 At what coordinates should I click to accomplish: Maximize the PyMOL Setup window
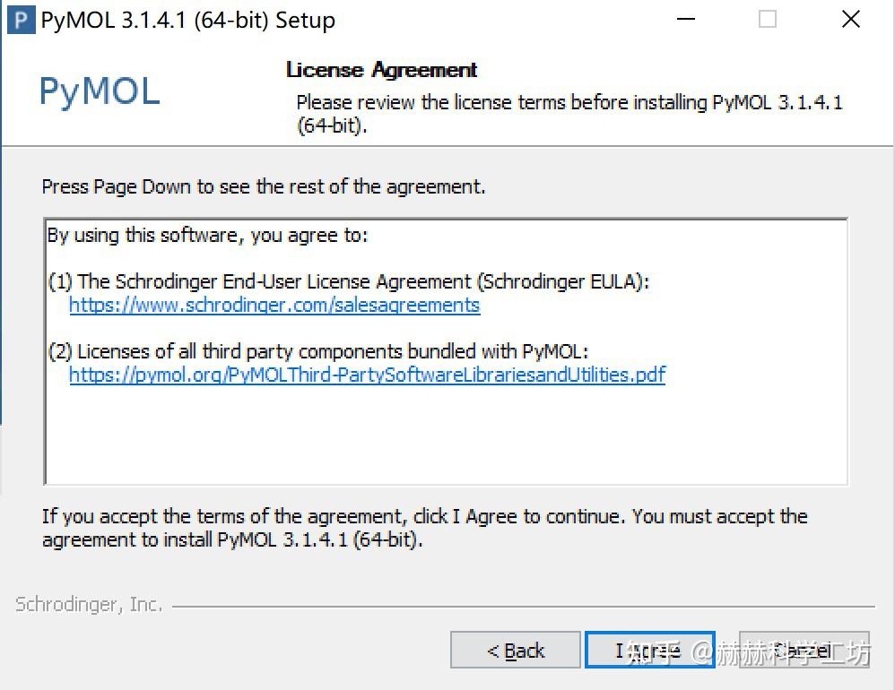pyautogui.click(x=768, y=20)
